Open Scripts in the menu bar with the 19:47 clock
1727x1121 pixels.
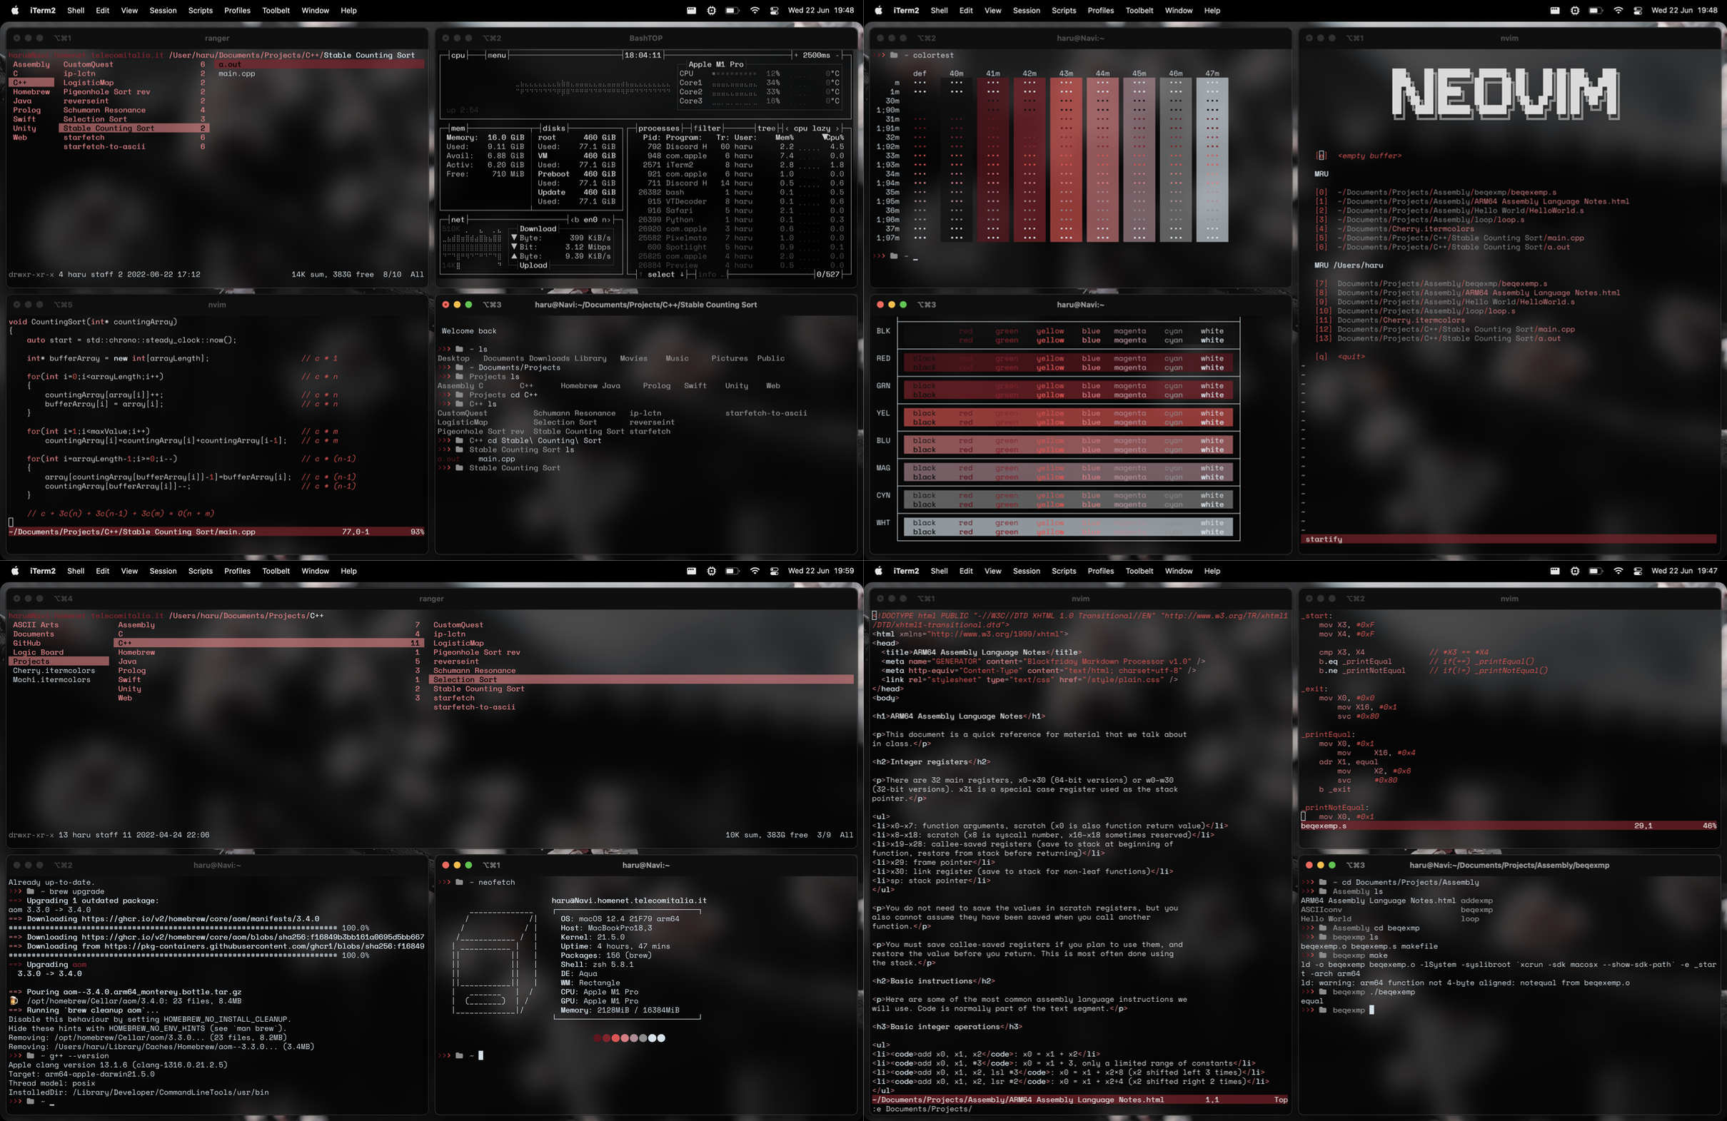[x=1064, y=571]
